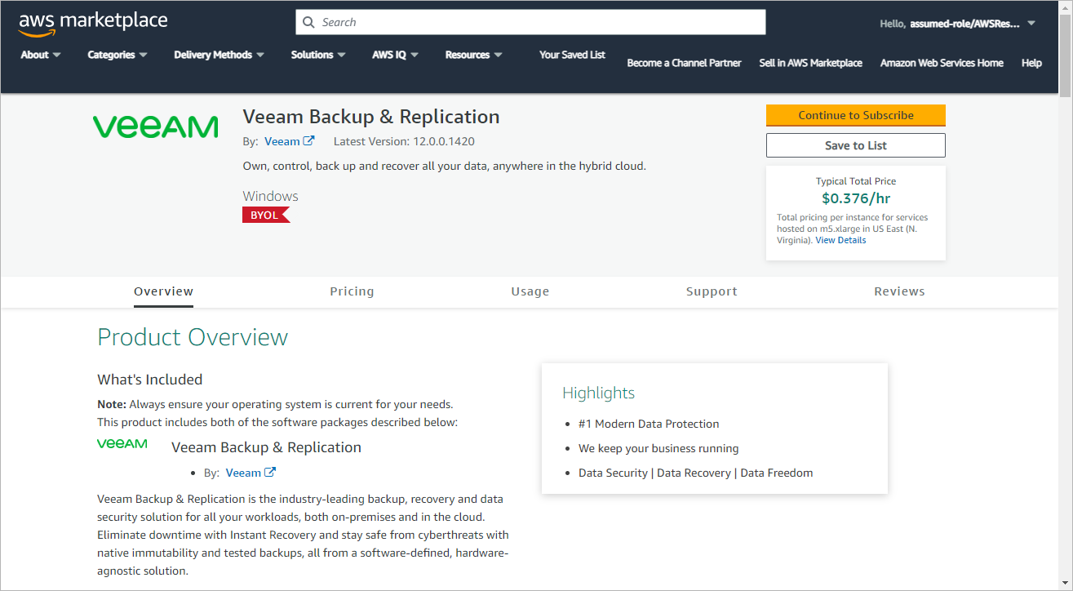Click the Veeam Backup & Replication page title
1073x591 pixels.
(x=371, y=117)
